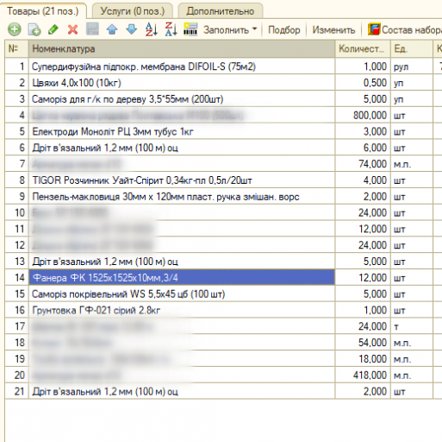Copy the row with the add-by-copying icon

[x=34, y=29]
